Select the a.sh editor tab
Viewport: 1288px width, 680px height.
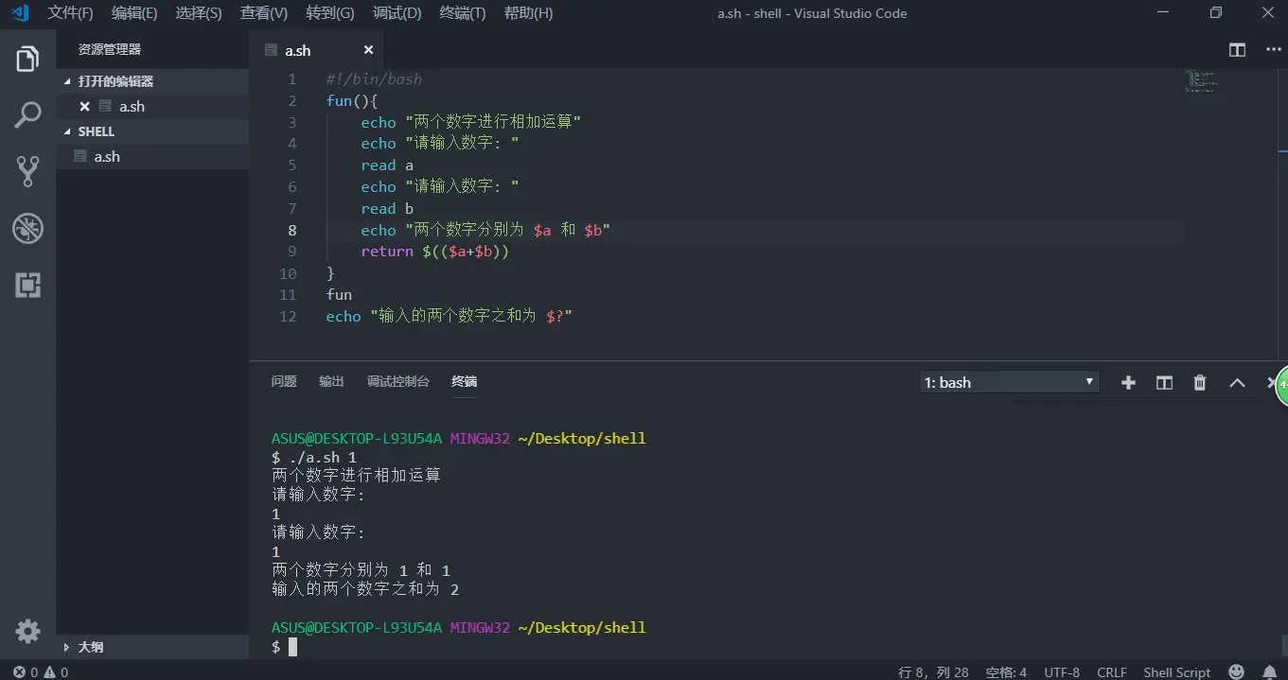pos(317,50)
